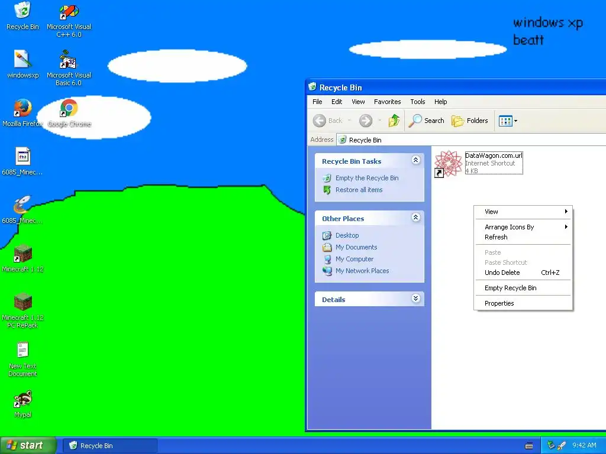Collapse the Other Places panel

click(x=416, y=218)
